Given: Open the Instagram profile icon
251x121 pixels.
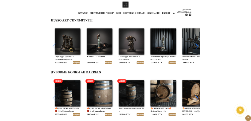Looking at the screenshot, I should pyautogui.click(x=190, y=15).
